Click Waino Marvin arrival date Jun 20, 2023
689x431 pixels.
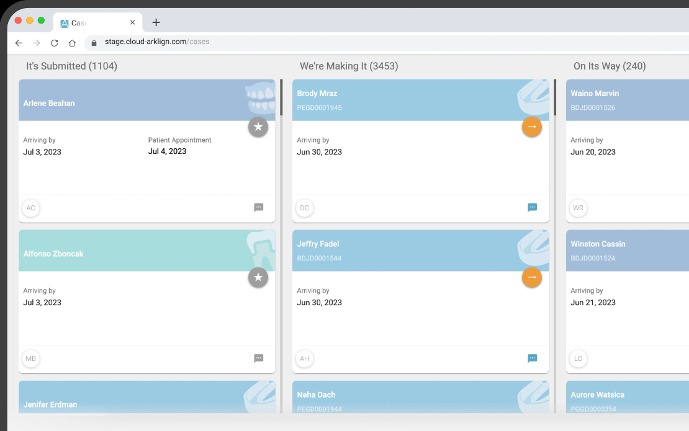pos(593,152)
